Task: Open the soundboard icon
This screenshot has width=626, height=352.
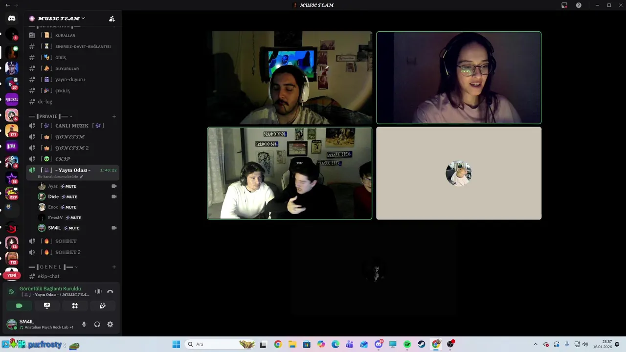Action: point(103,306)
